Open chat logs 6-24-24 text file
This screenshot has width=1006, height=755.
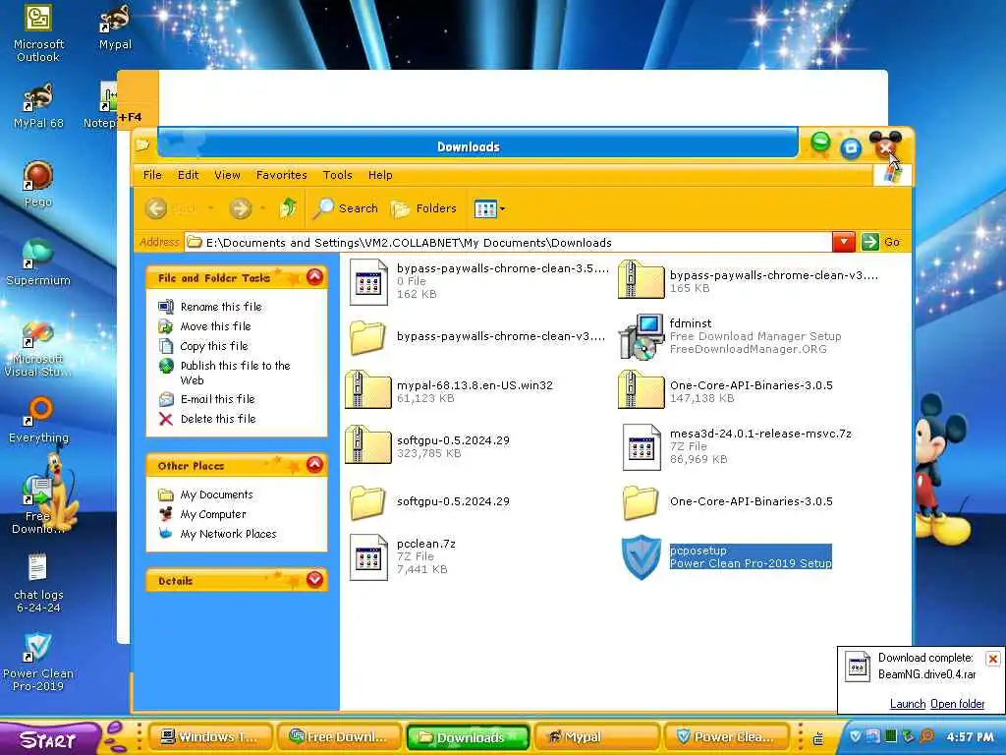(38, 584)
